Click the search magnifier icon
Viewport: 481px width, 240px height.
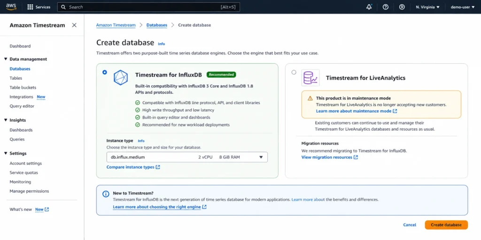63,7
